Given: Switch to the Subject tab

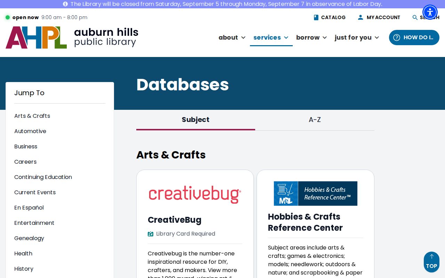Looking at the screenshot, I should (195, 120).
